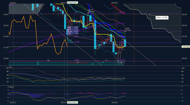
Task: Click the 138.00 left axis price label
Action: point(6,14)
